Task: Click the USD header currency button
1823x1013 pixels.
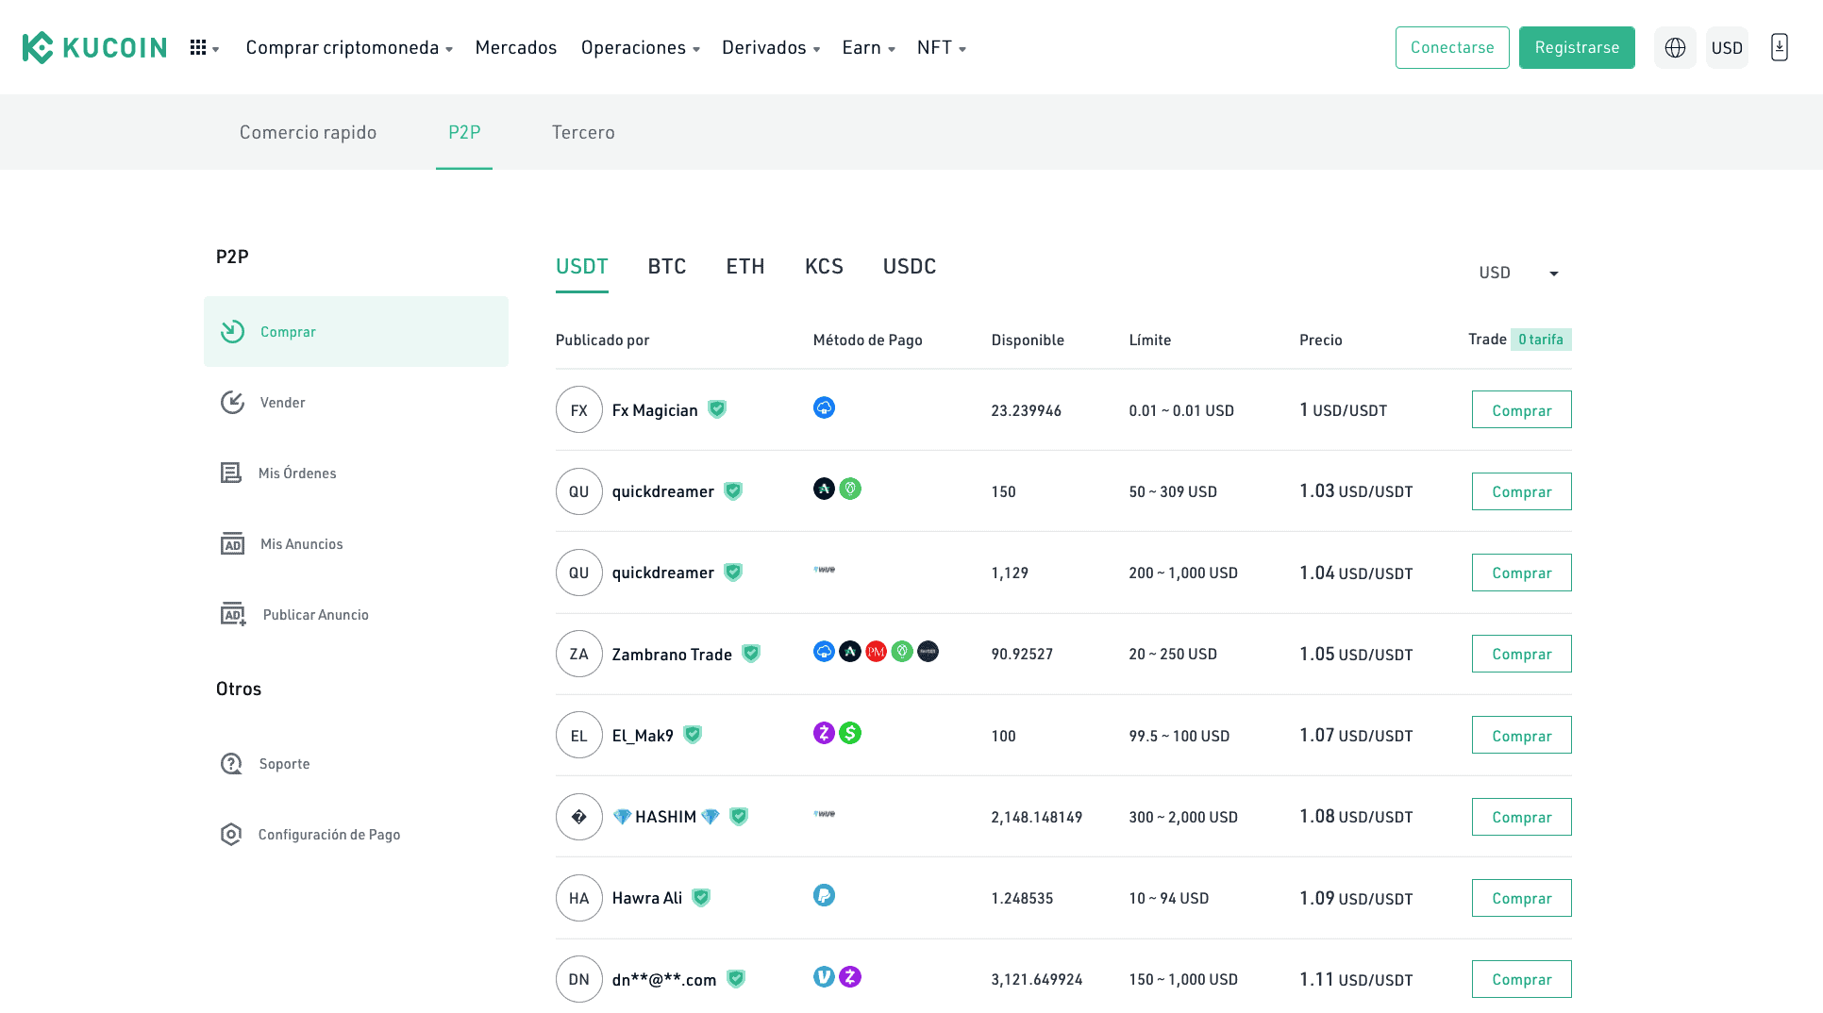Action: click(1727, 47)
